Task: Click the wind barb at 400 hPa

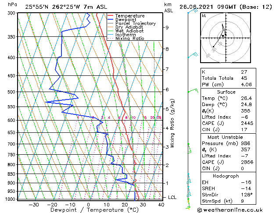Action: 193,55
